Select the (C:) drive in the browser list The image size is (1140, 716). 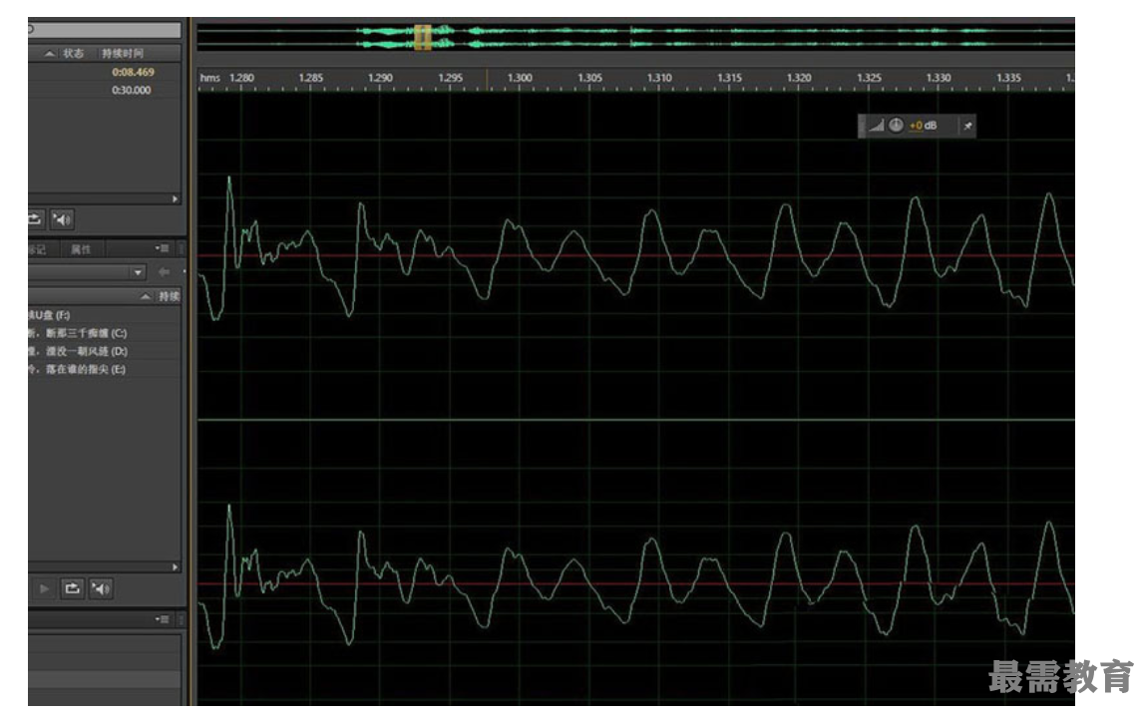(80, 333)
